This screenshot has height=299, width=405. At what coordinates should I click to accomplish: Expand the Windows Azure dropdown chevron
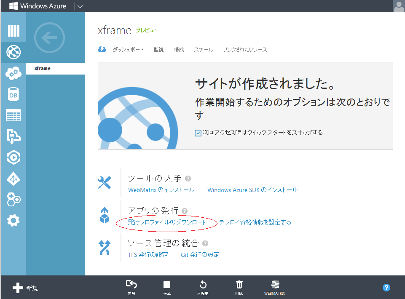point(80,6)
